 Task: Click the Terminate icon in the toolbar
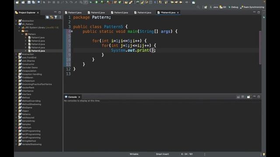point(58,2)
